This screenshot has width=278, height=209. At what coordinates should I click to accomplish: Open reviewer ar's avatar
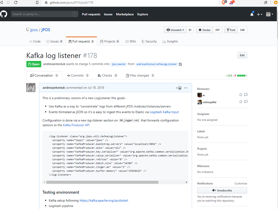[x=199, y=95]
